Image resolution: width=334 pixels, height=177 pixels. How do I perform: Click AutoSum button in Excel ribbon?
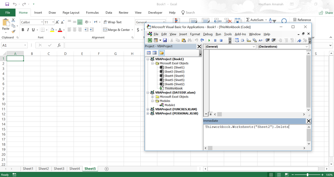tap(255, 20)
